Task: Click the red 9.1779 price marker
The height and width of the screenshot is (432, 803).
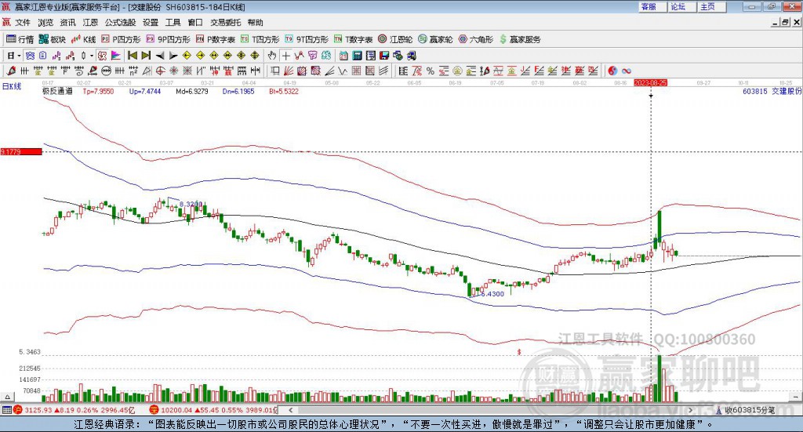Action: tap(21, 151)
